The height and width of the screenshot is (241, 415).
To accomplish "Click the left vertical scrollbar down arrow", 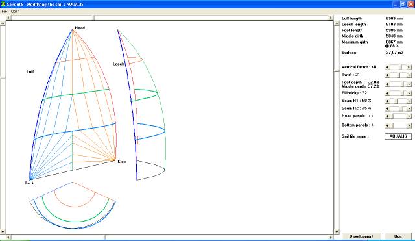I will [3, 232].
